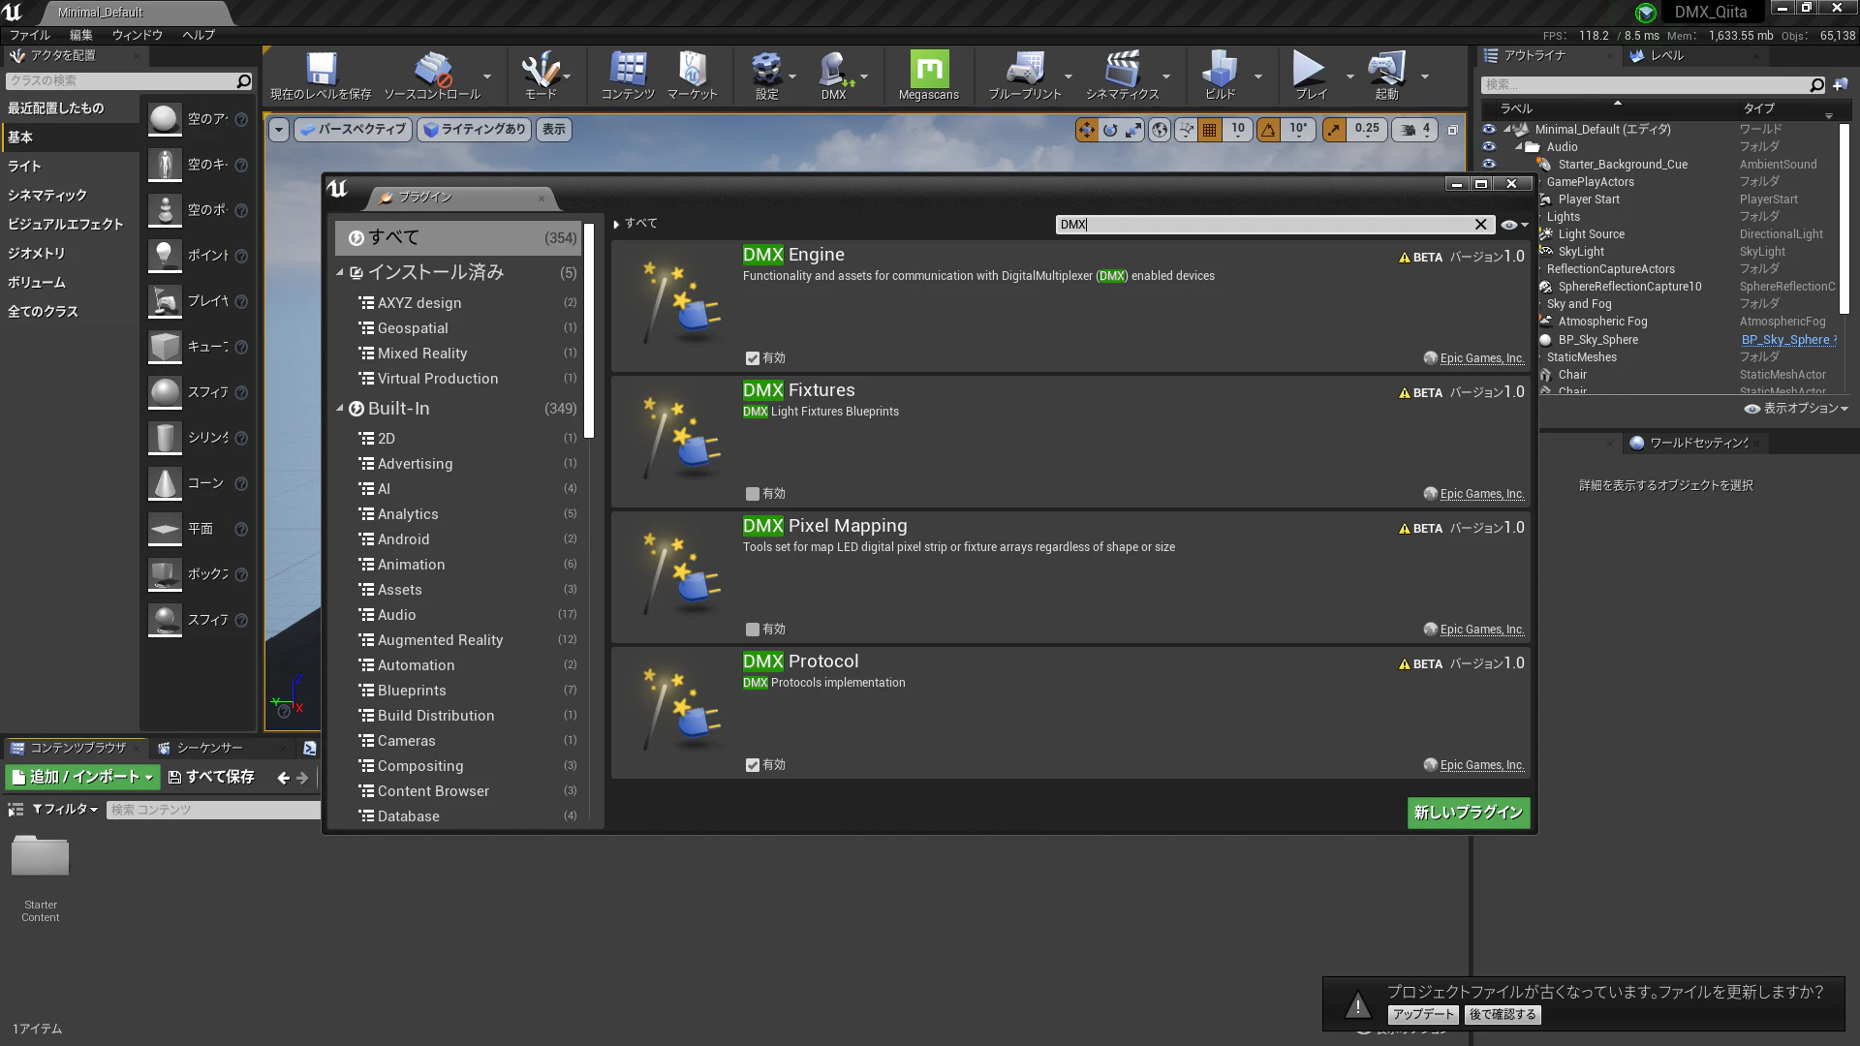Enable the DMX Pixel Mapping plugin checkbox
This screenshot has width=1860, height=1046.
coord(753,630)
